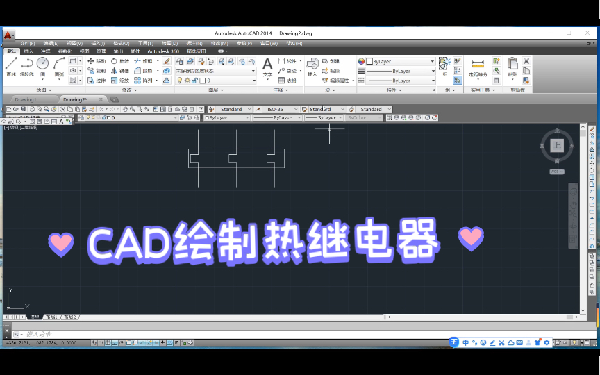Click the Print icon in standard toolbar

[x=32, y=109]
